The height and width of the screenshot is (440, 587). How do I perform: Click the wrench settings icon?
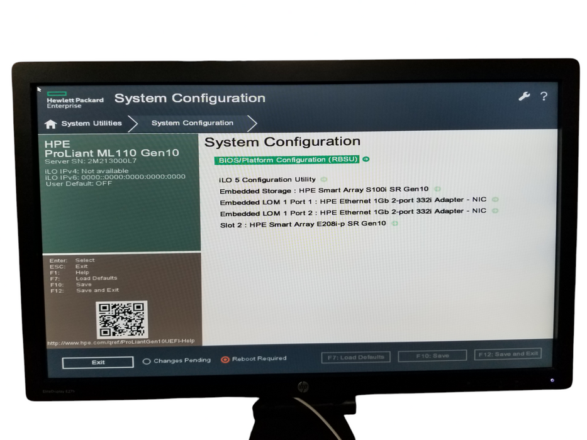pos(523,96)
